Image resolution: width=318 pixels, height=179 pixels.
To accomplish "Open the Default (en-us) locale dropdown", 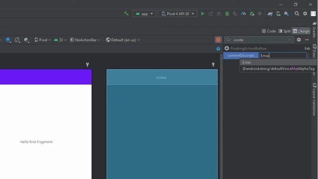I will click(123, 40).
